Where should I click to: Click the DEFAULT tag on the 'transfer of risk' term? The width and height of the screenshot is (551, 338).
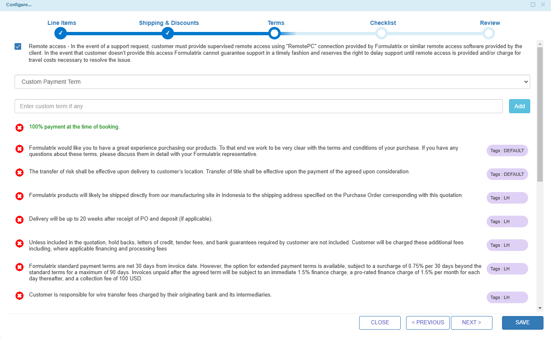[x=507, y=174]
